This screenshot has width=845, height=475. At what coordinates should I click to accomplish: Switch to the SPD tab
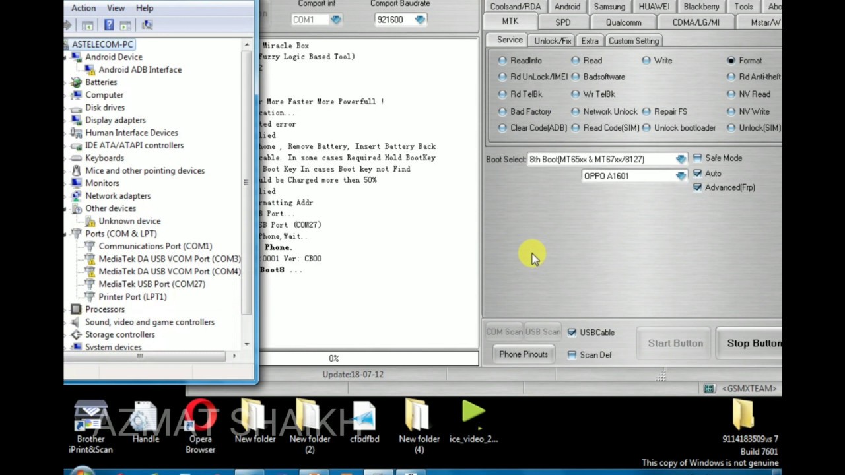(562, 22)
